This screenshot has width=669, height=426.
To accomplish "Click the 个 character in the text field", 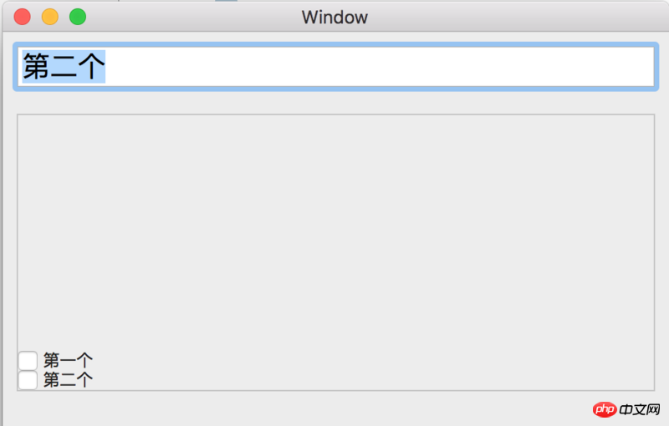I will pos(91,67).
